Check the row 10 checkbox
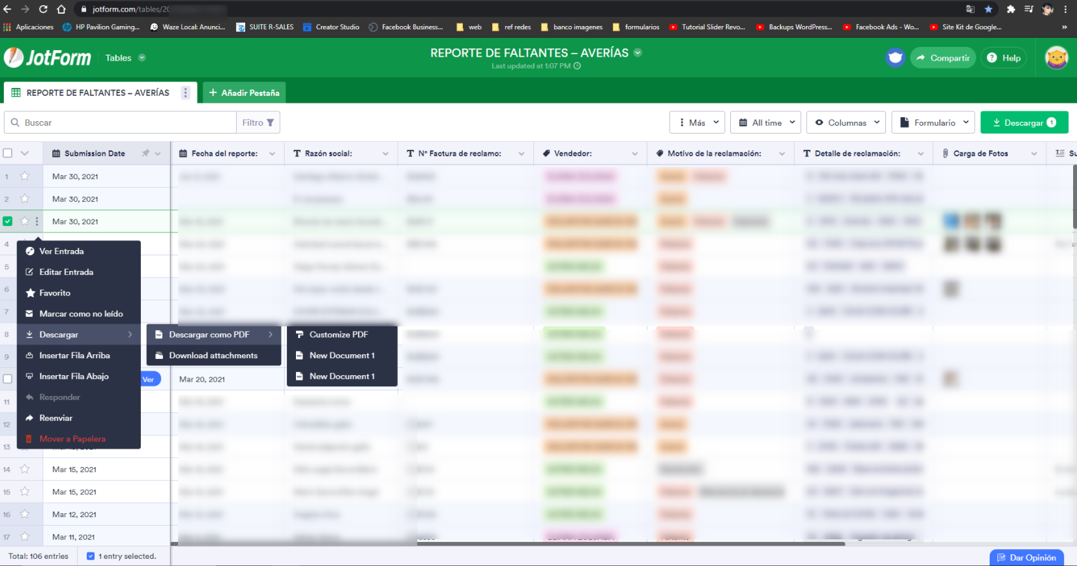Image resolution: width=1077 pixels, height=566 pixels. (8, 379)
